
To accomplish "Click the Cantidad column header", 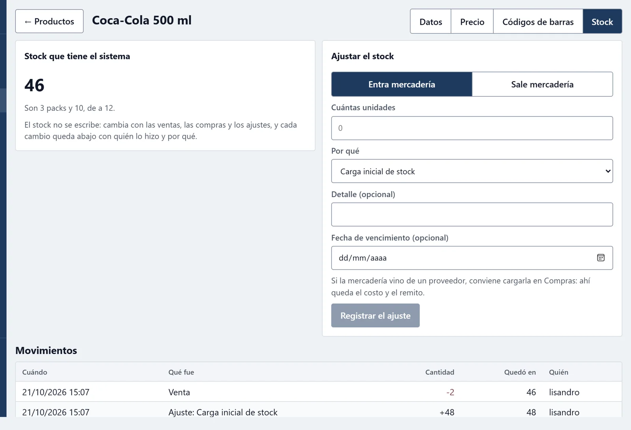I will [x=440, y=372].
